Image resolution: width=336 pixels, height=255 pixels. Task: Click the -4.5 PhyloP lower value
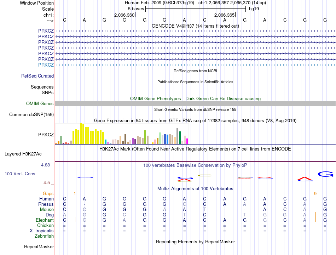pyautogui.click(x=46, y=183)
